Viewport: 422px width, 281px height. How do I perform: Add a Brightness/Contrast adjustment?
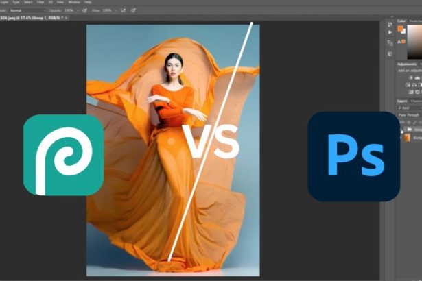tap(411, 77)
